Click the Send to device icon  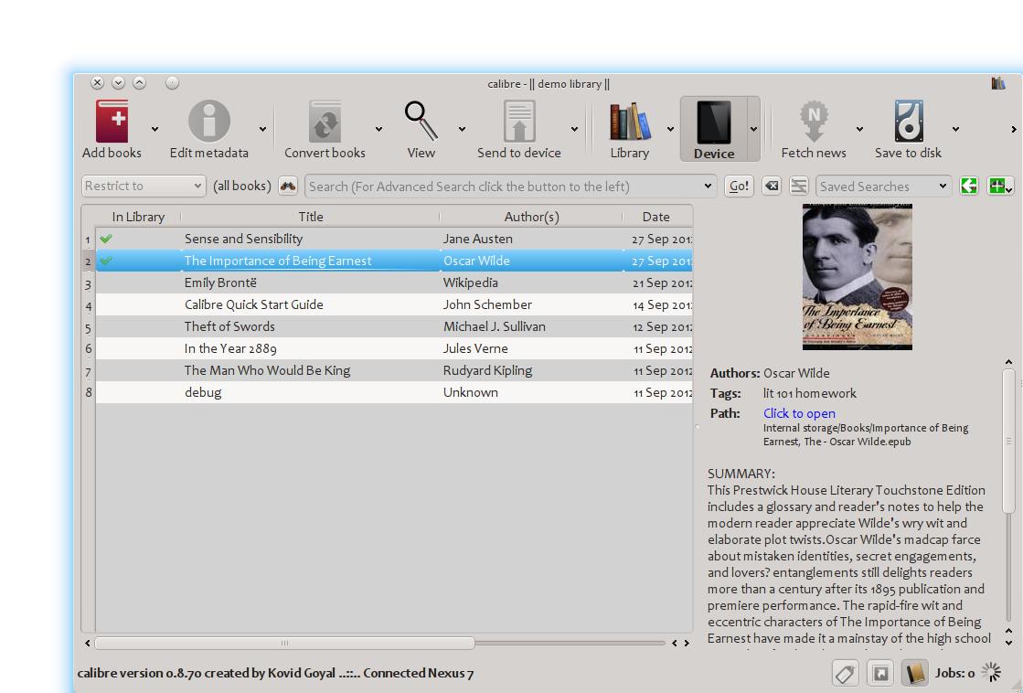[518, 122]
